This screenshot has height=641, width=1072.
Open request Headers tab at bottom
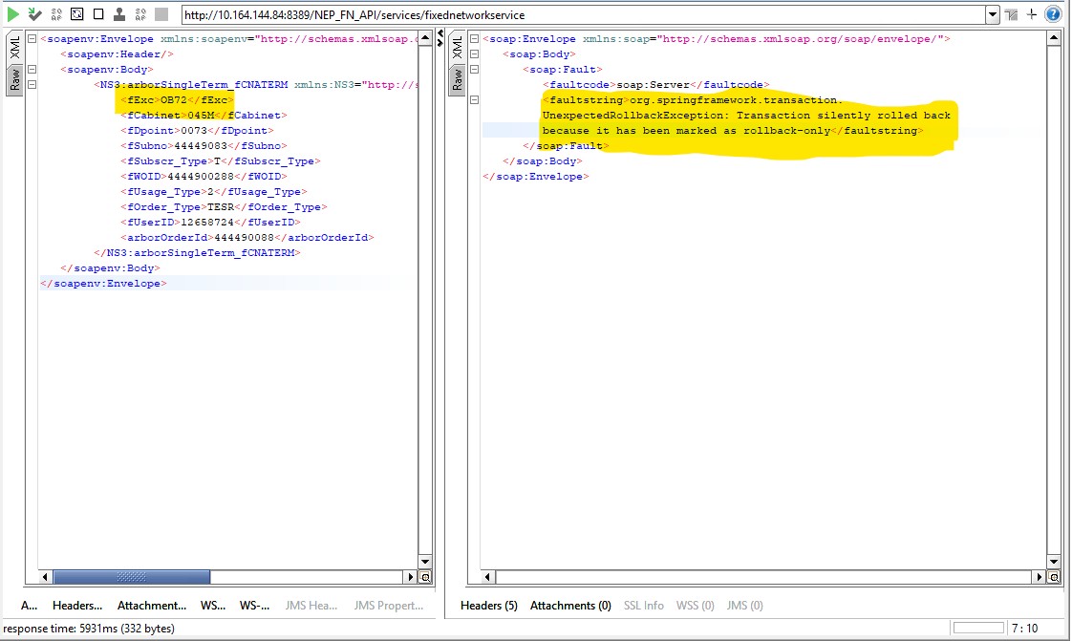[77, 606]
